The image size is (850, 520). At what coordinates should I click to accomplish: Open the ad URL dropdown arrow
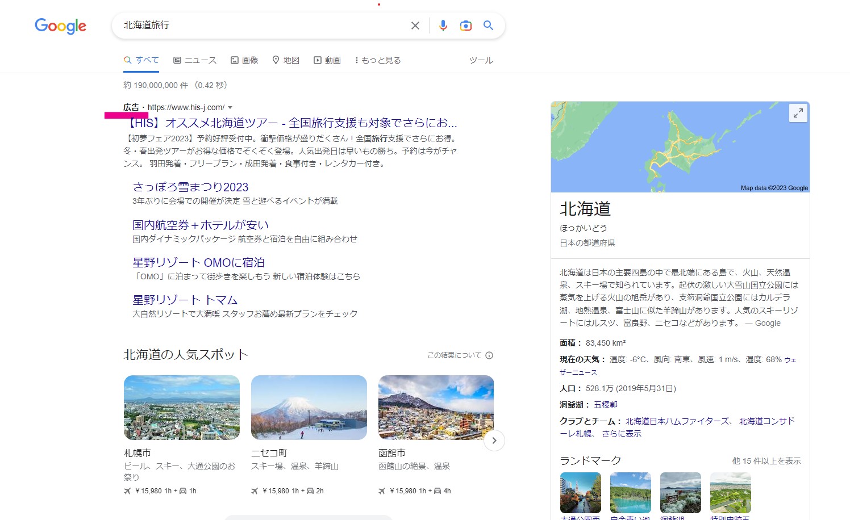click(x=230, y=107)
